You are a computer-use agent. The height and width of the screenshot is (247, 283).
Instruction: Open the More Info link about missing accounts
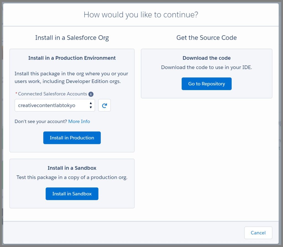point(79,121)
